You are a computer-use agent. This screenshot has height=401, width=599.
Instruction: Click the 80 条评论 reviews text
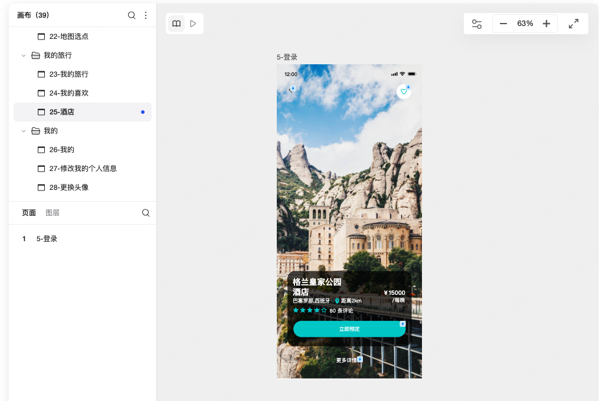(x=341, y=311)
